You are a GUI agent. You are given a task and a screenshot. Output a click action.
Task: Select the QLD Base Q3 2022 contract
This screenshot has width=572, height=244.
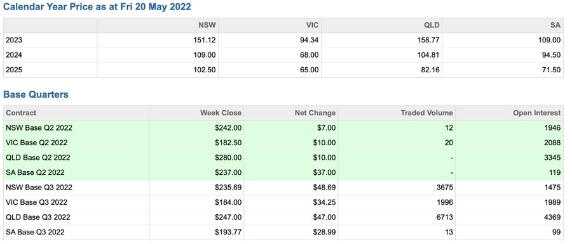tap(283, 217)
